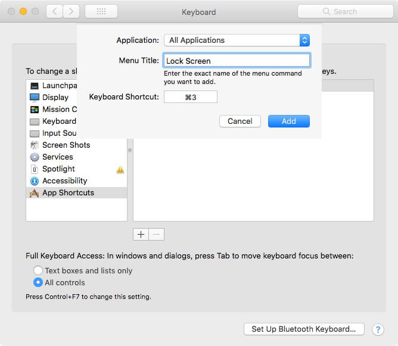
Task: Select the 'Accessibility' row
Action: [x=76, y=181]
